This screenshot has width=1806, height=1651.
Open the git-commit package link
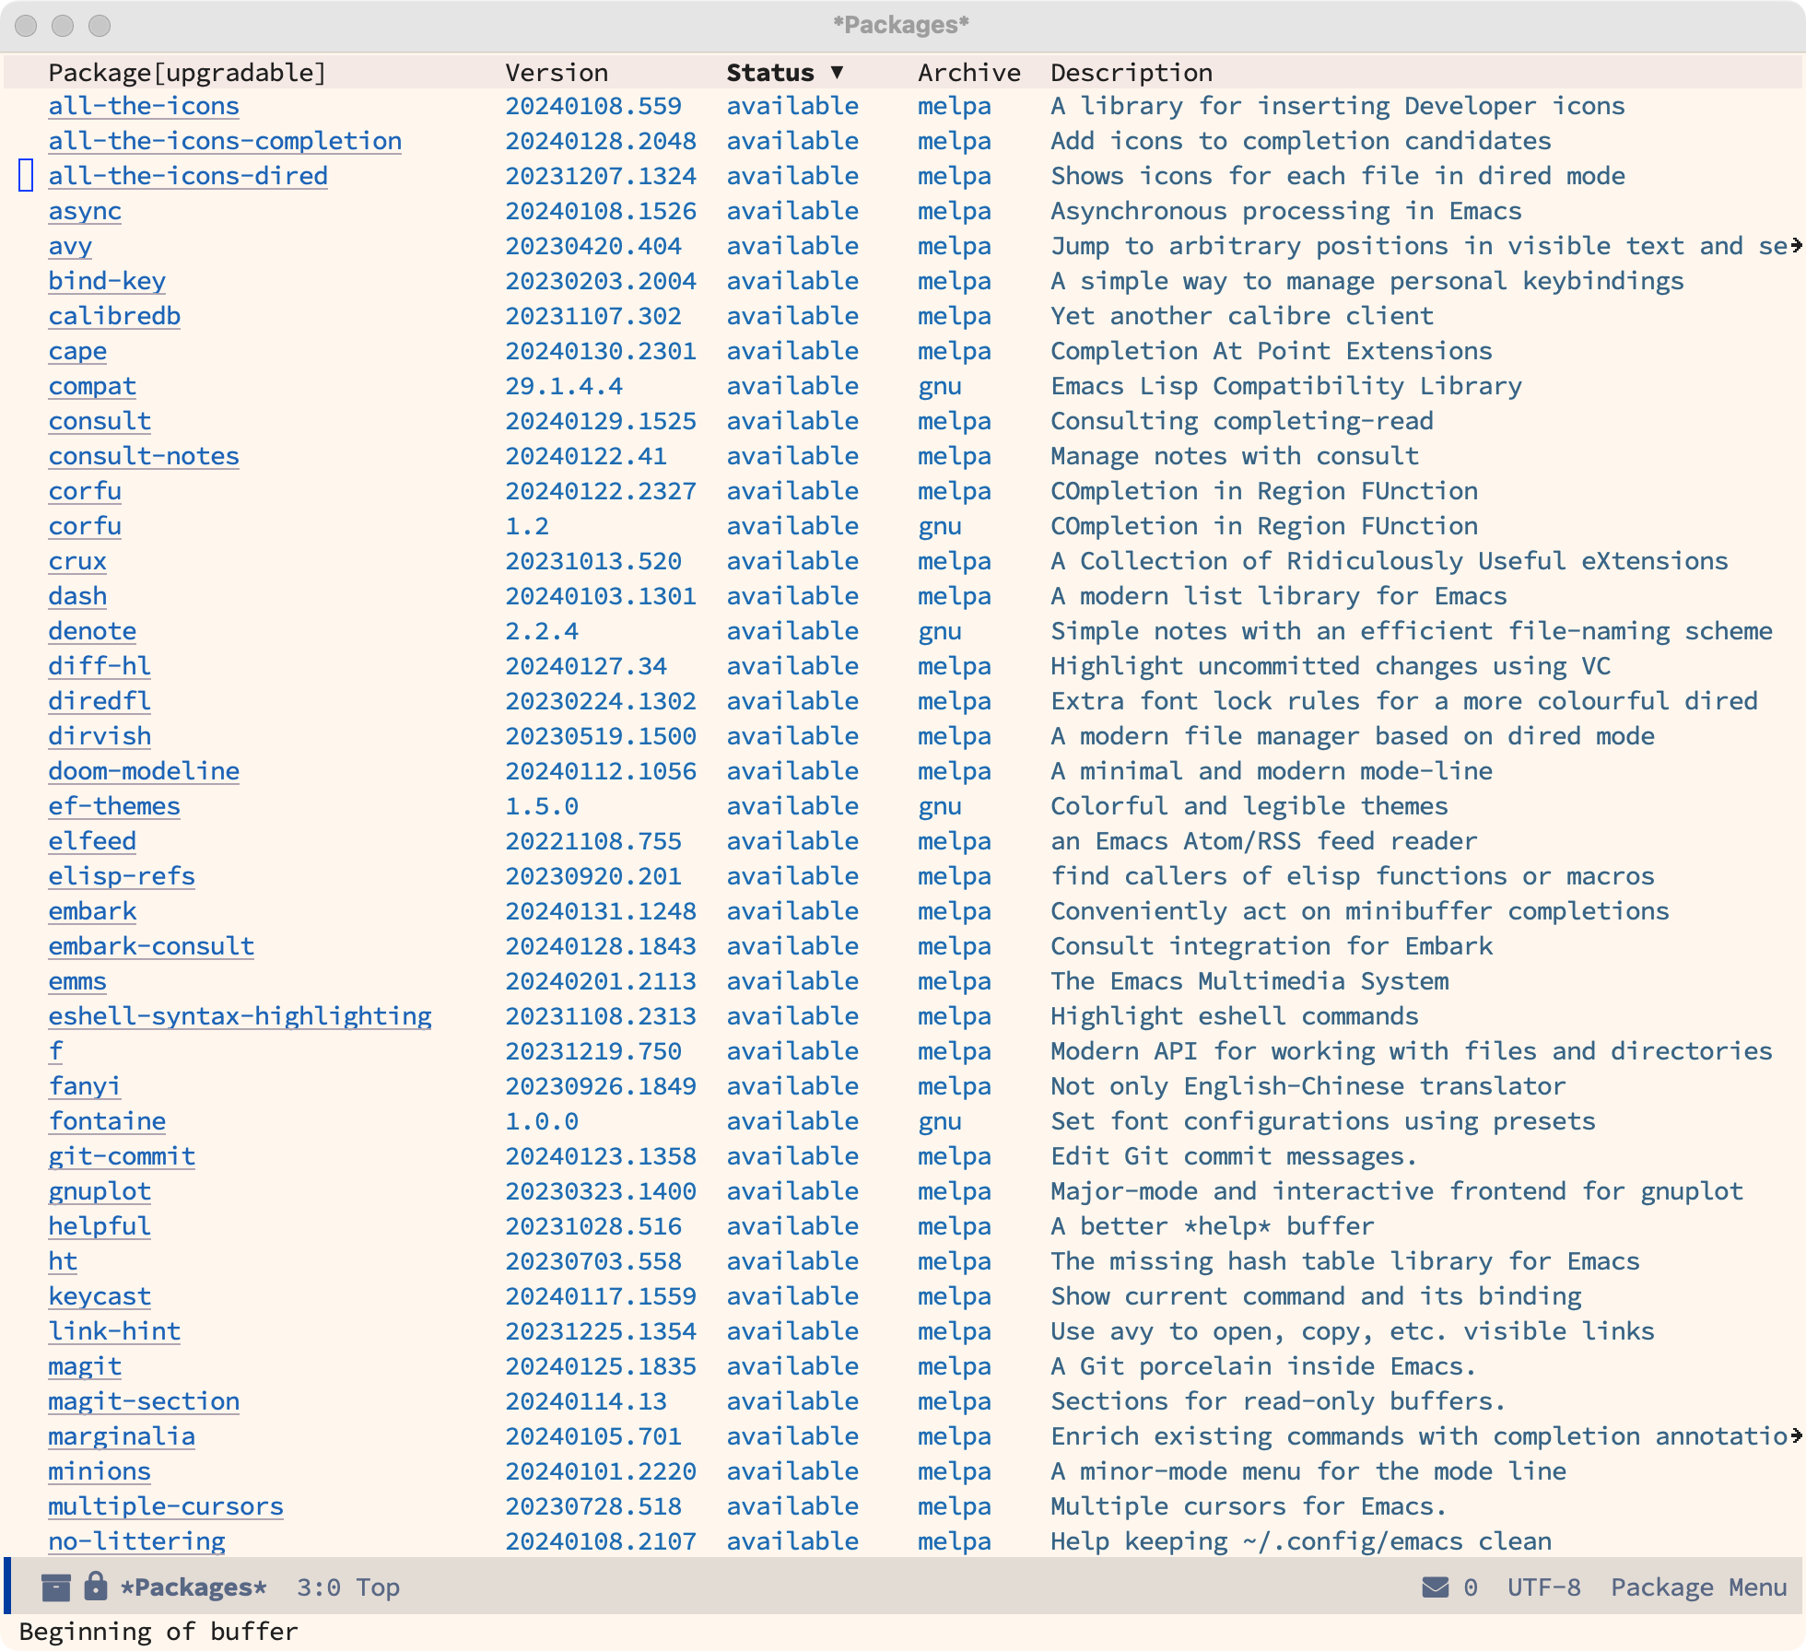click(x=122, y=1156)
